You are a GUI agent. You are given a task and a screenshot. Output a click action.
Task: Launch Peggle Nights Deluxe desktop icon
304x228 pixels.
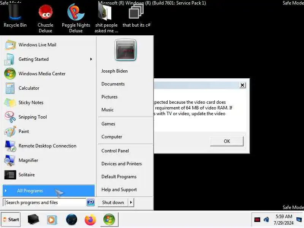pyautogui.click(x=76, y=18)
